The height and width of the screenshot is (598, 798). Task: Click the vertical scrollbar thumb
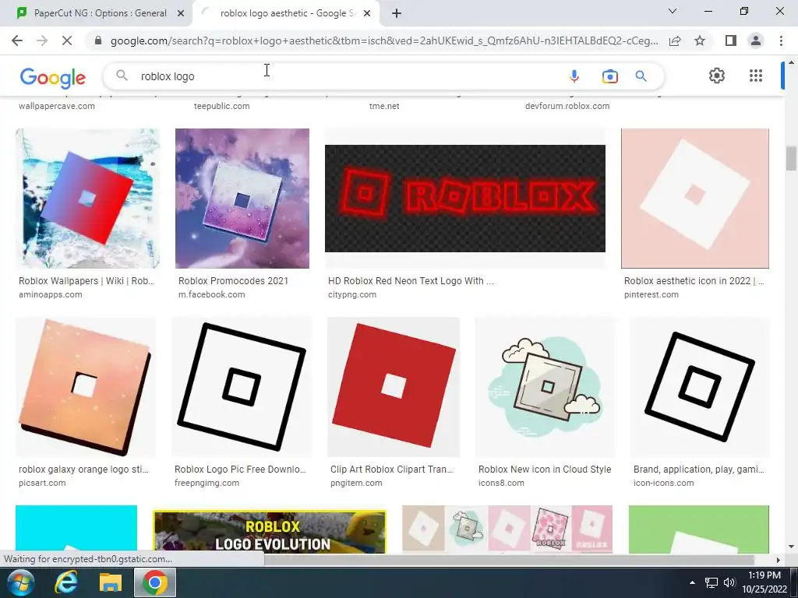coord(791,159)
